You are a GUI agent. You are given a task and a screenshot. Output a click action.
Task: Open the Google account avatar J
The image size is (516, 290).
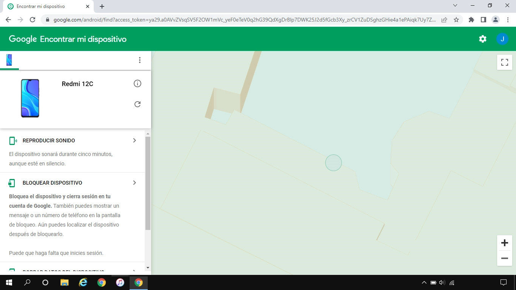[x=502, y=39]
